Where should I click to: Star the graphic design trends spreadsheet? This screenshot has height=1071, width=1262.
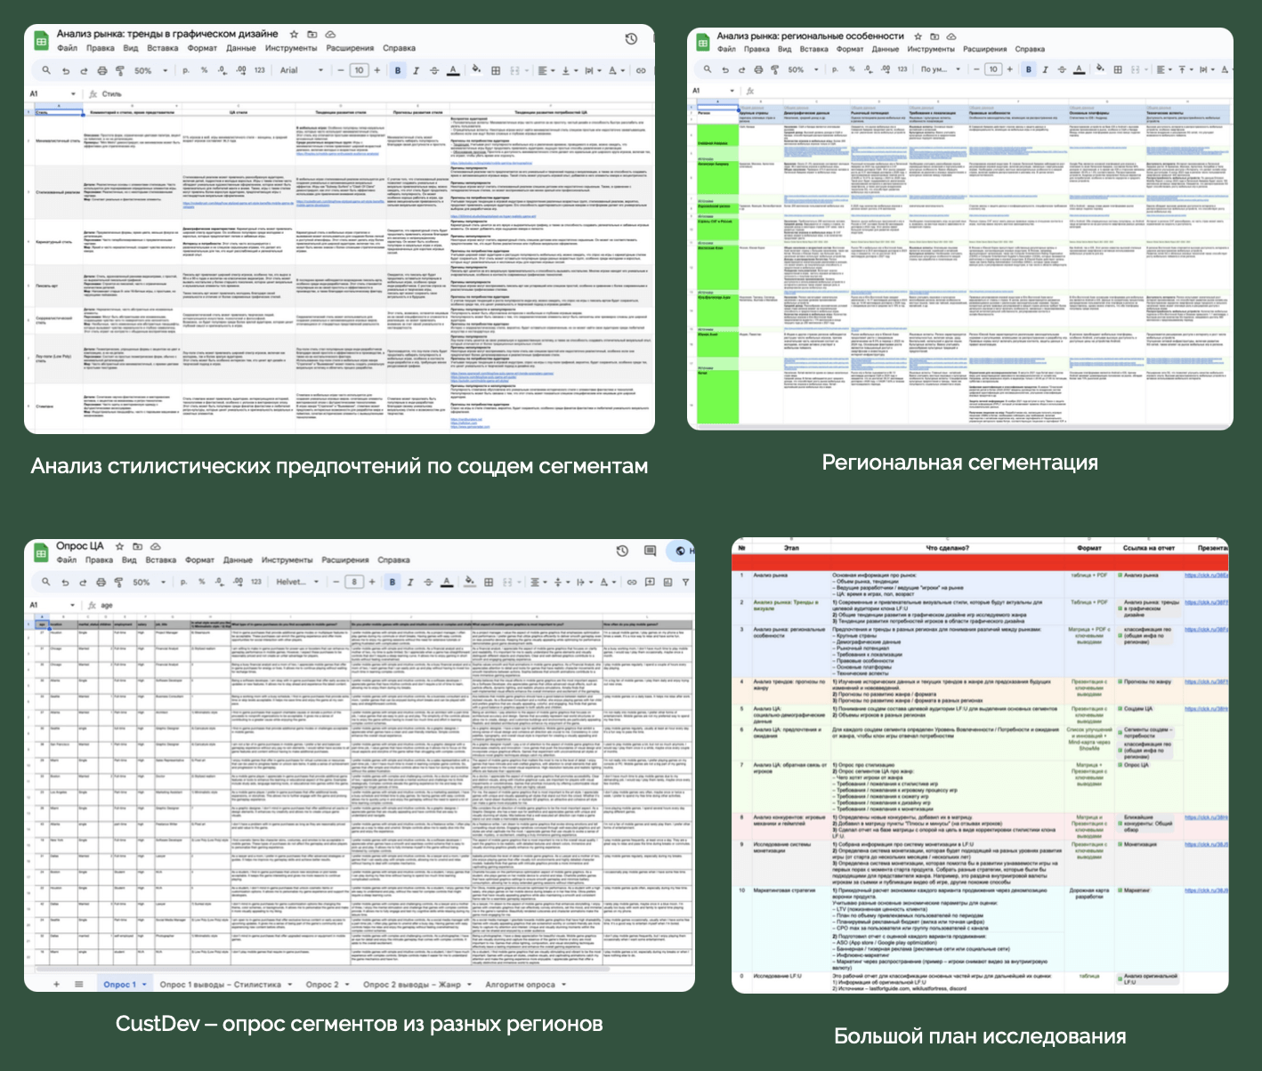[x=294, y=34]
